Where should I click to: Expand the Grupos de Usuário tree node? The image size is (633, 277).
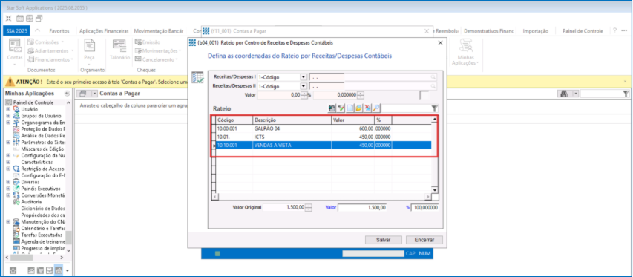[8, 116]
